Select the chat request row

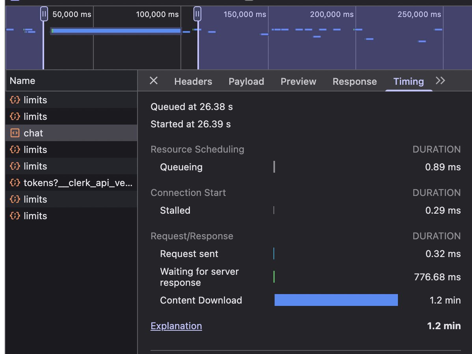[x=71, y=133]
